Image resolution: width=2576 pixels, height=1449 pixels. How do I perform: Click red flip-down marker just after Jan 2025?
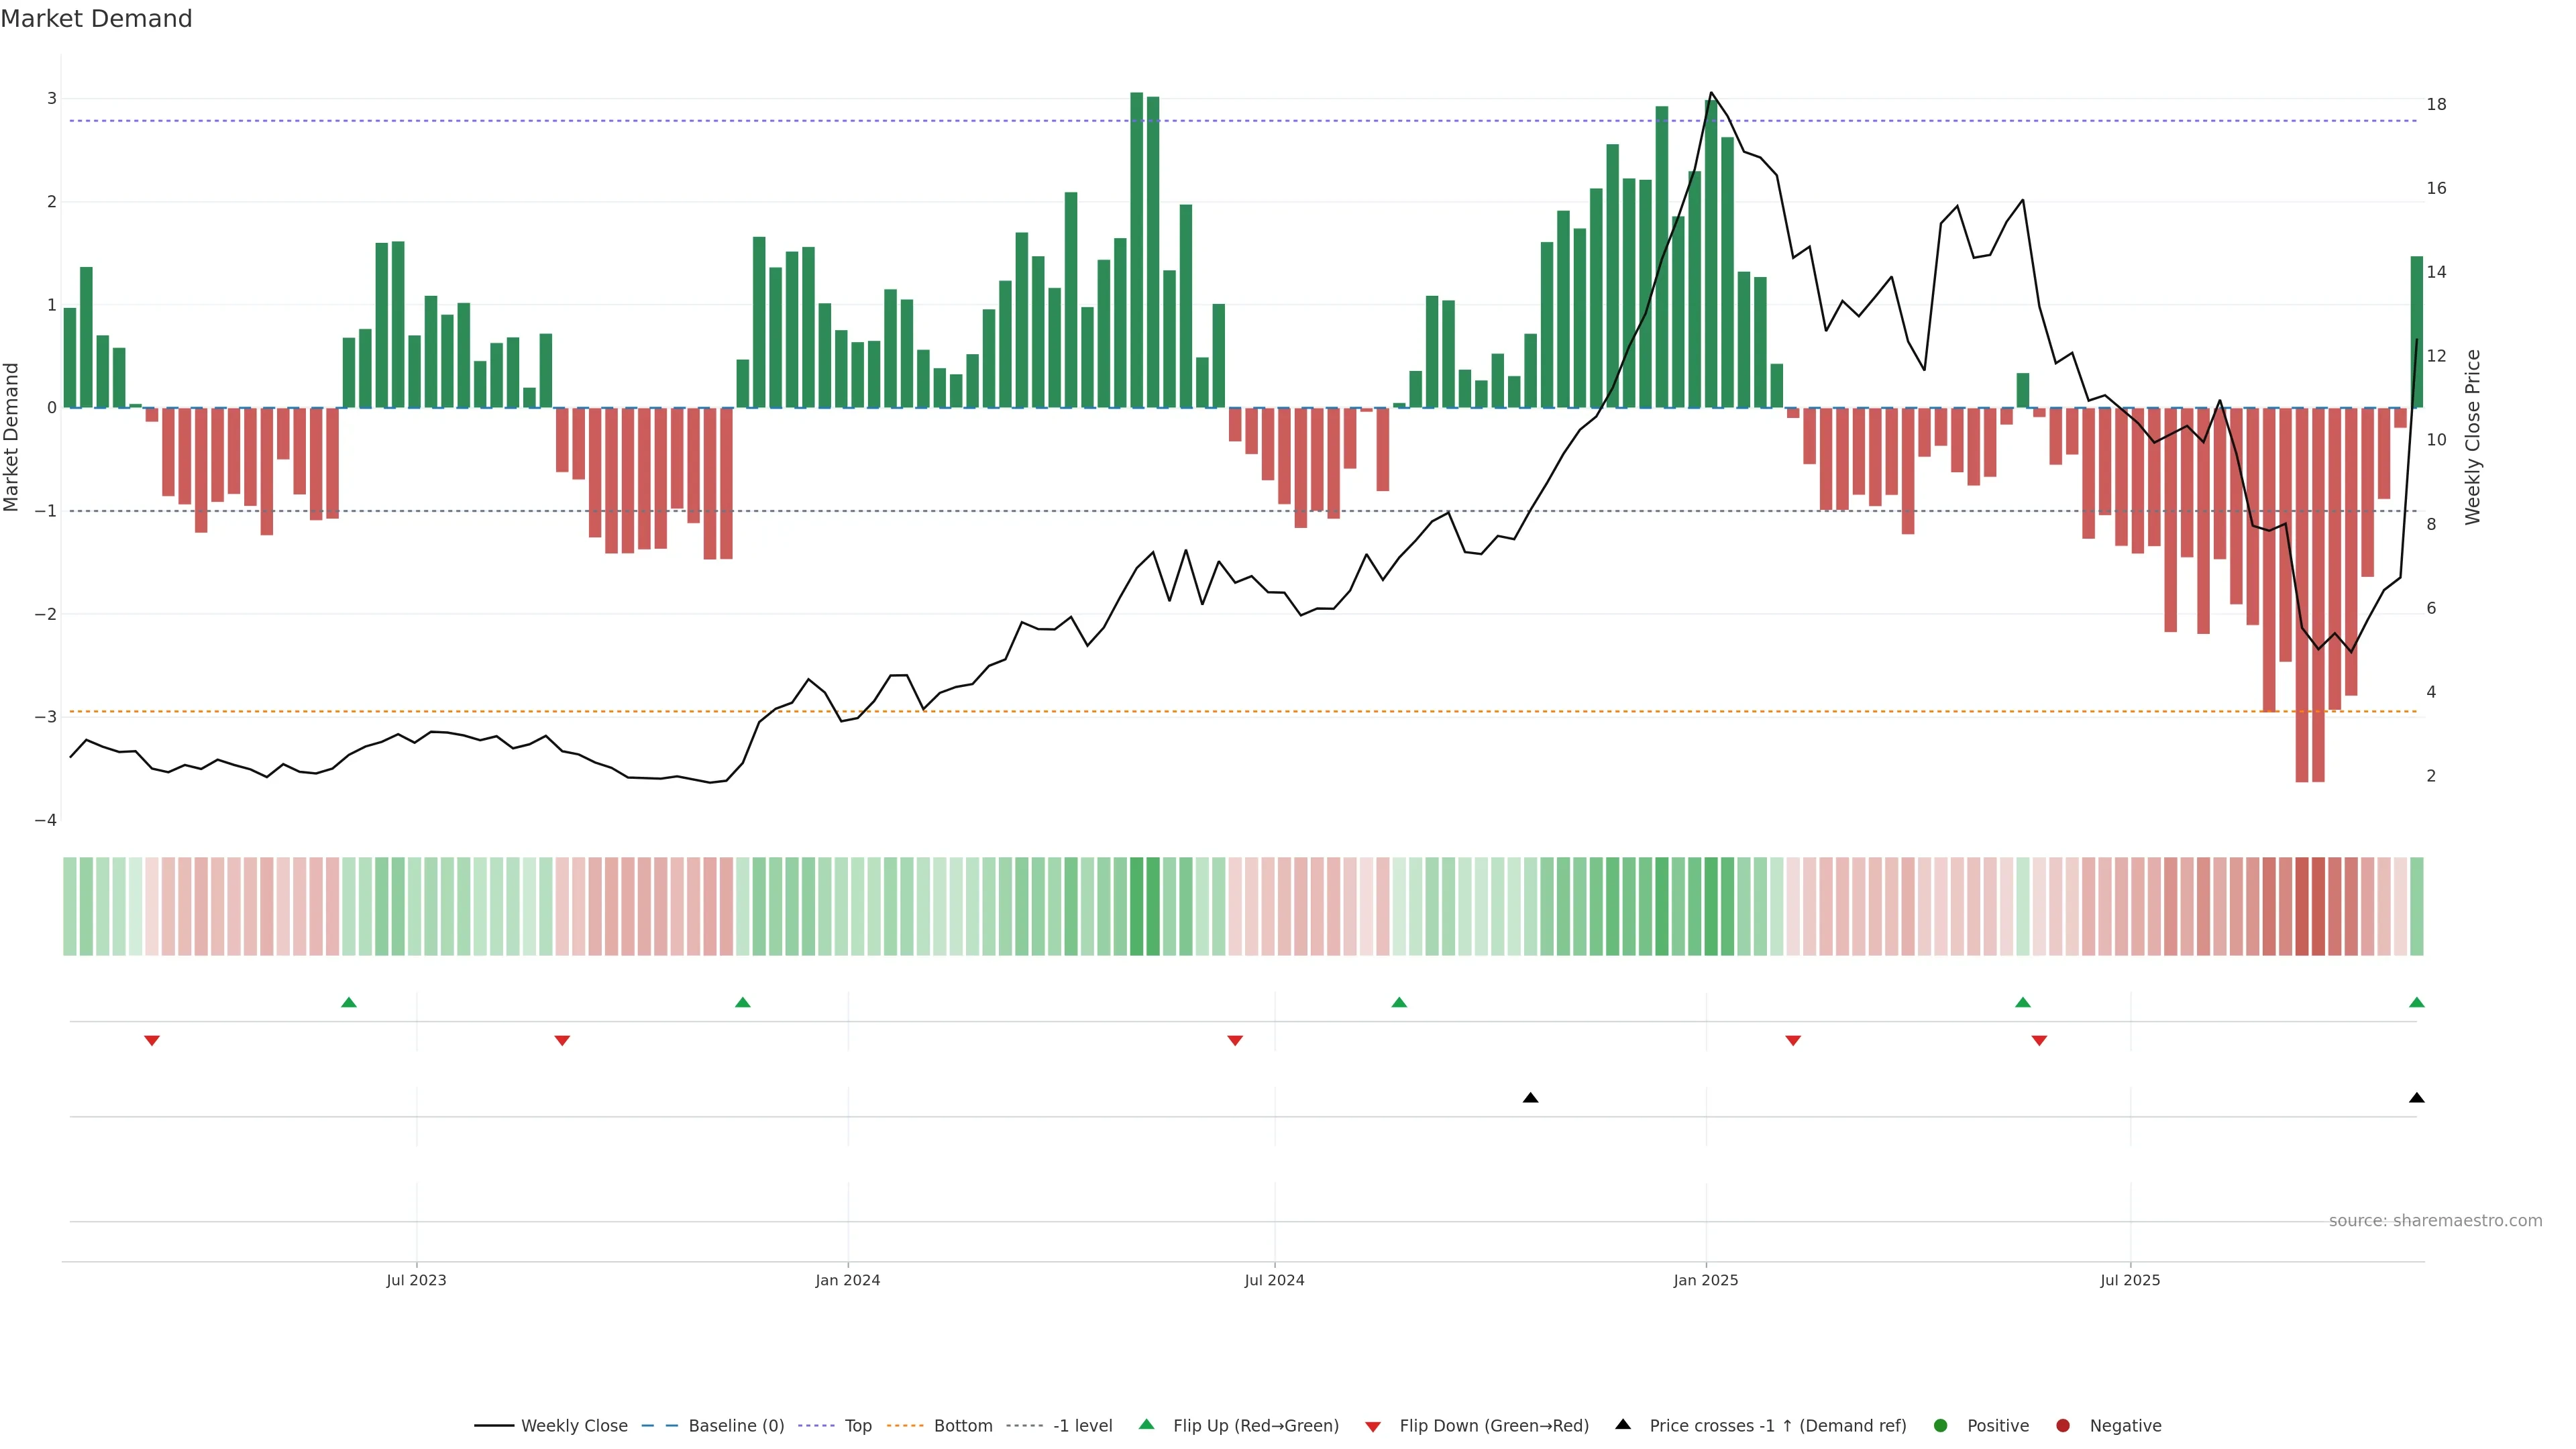point(1793,1041)
